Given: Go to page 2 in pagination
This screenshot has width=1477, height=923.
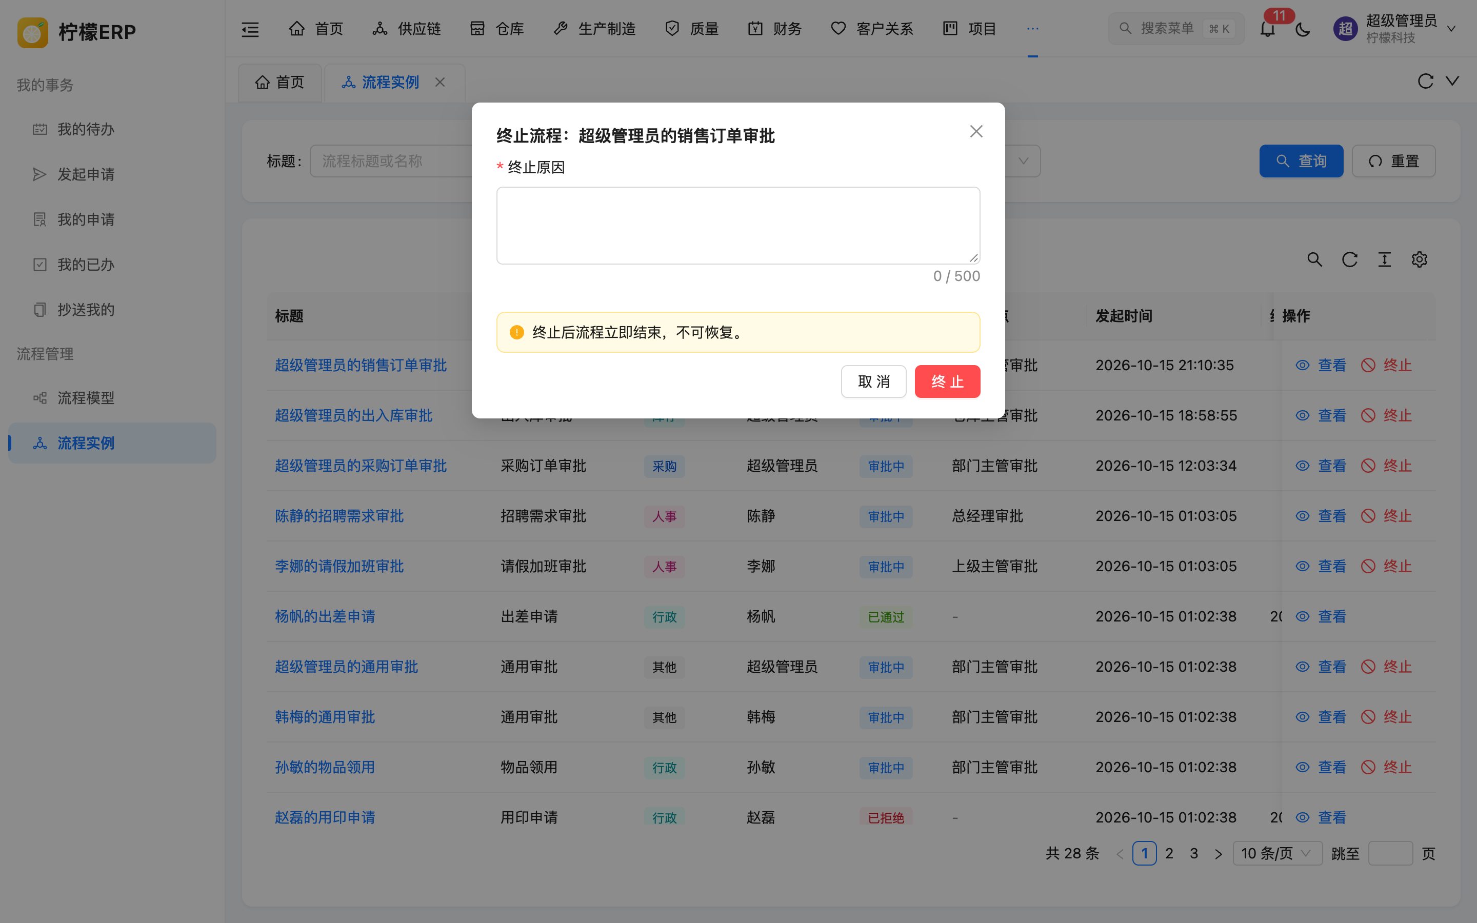Looking at the screenshot, I should 1169,853.
